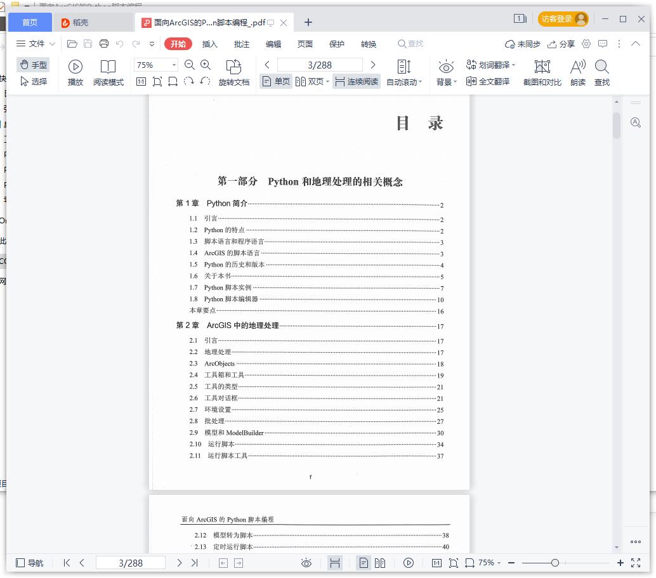Screen dimensions: 656x578
Task: Toggle the 导航 navigation pane
Action: (x=29, y=563)
